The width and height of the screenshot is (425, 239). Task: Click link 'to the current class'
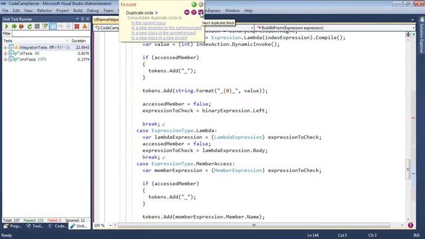pyautogui.click(x=148, y=23)
